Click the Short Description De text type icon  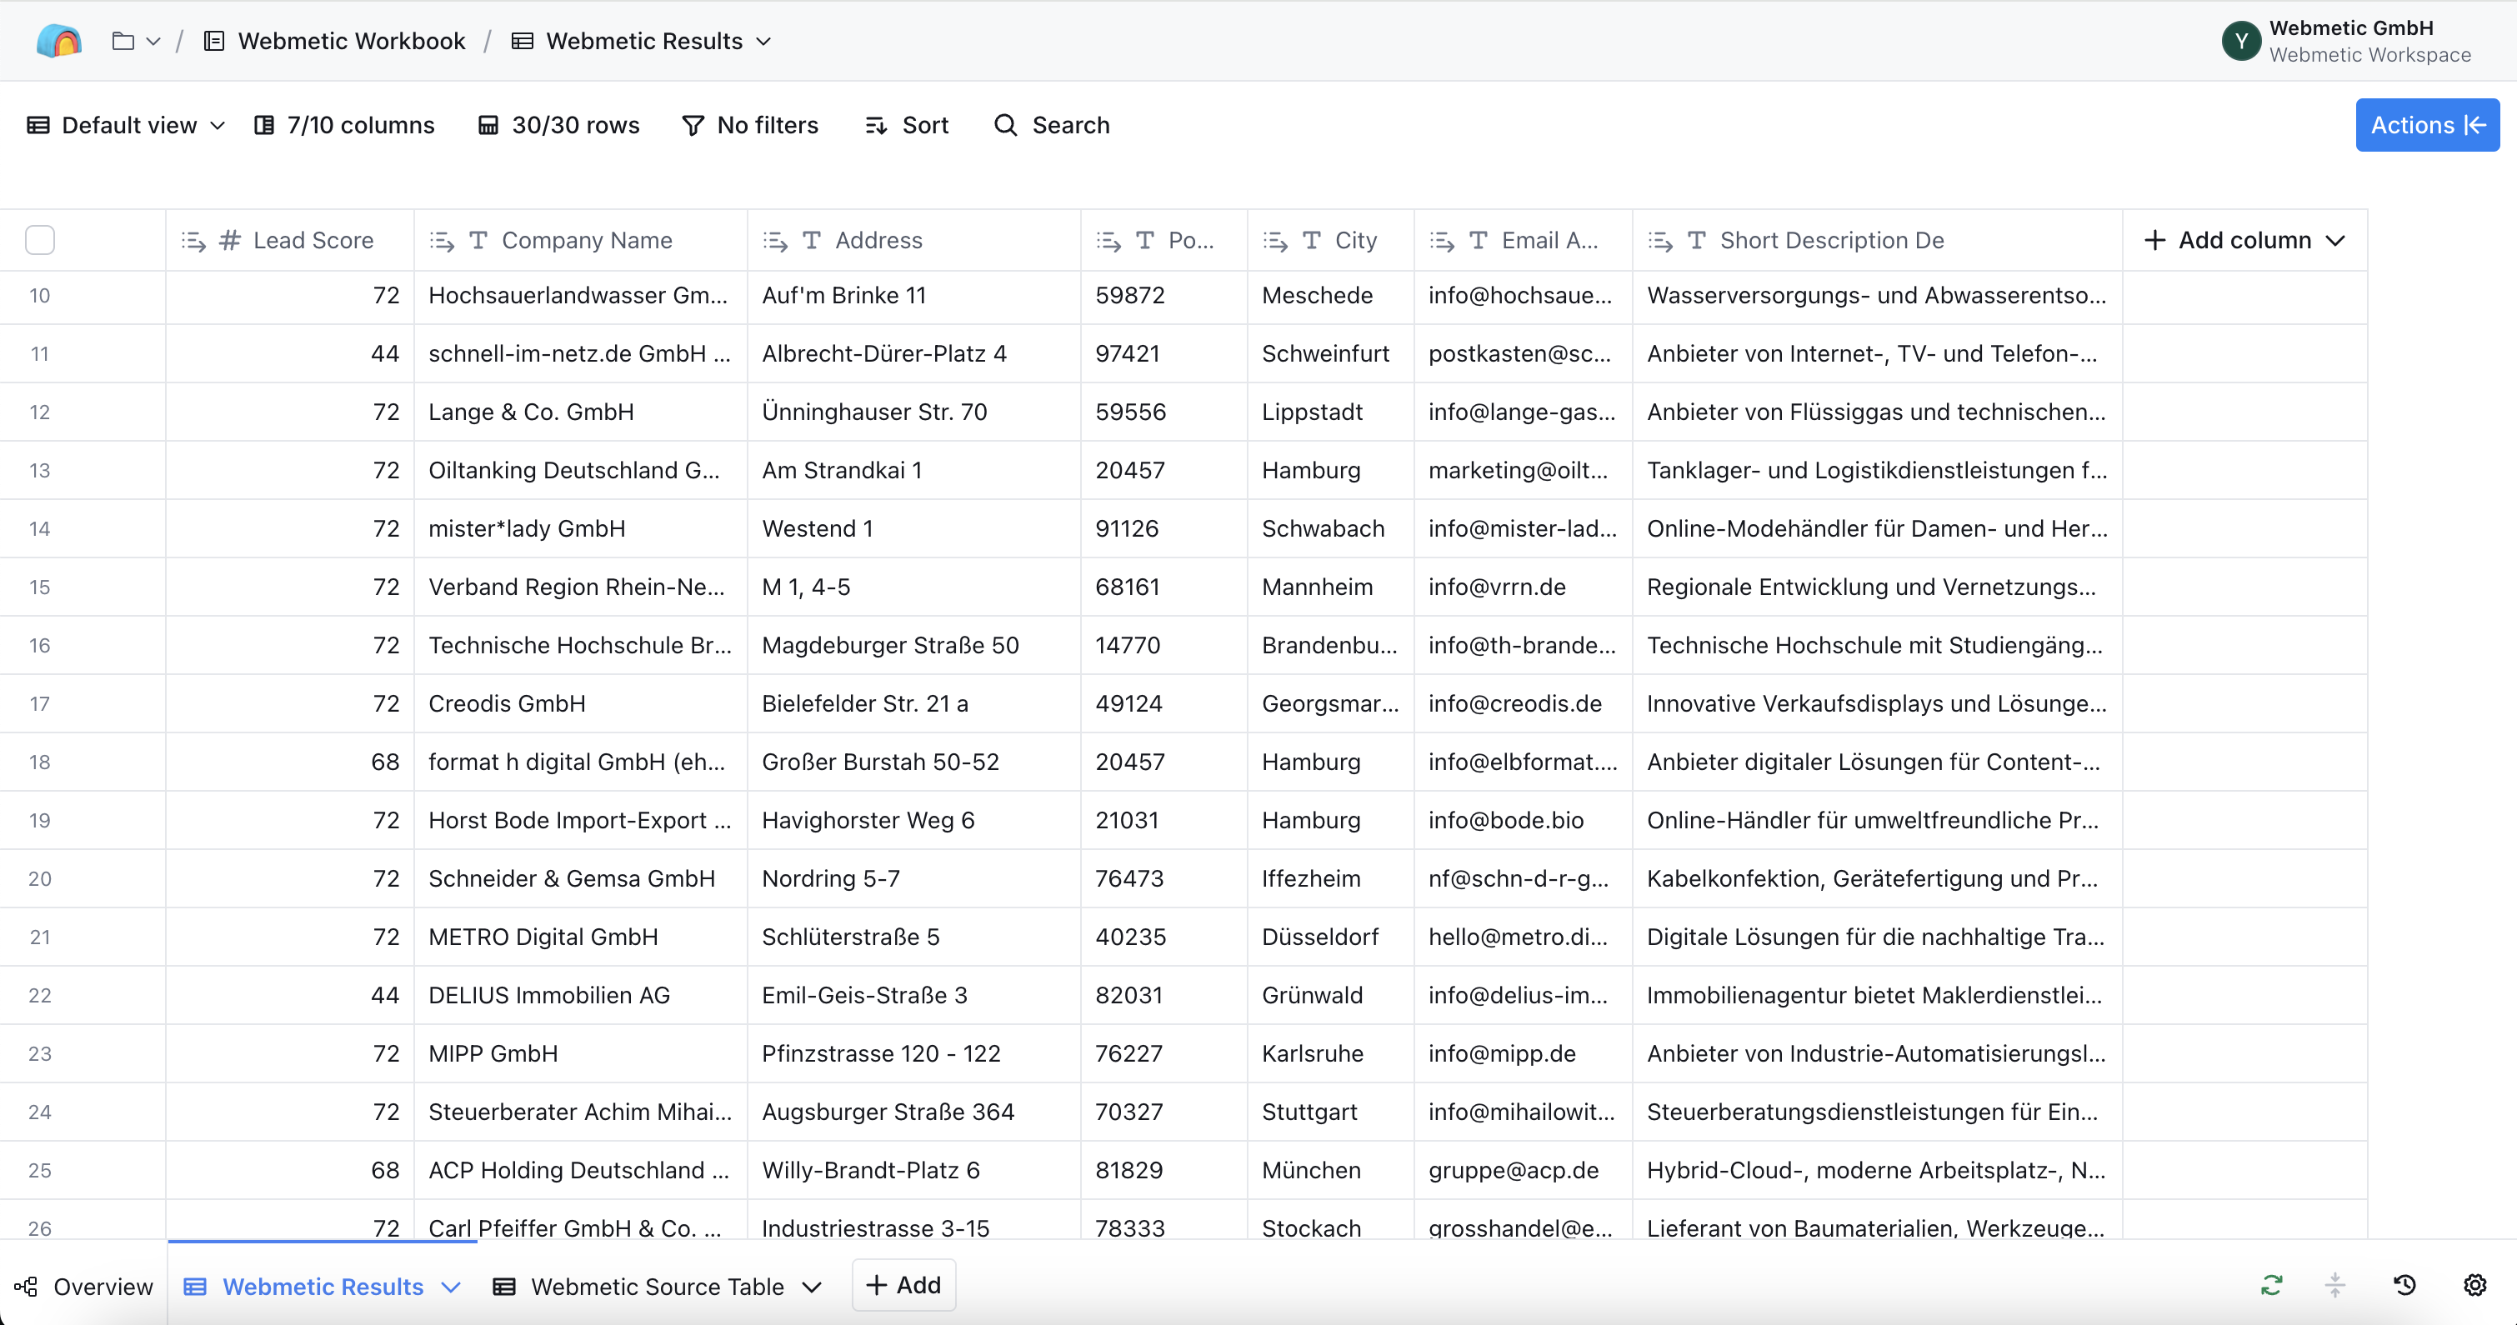(x=1697, y=240)
